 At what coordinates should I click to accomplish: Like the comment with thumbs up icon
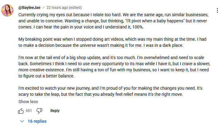point(21,111)
